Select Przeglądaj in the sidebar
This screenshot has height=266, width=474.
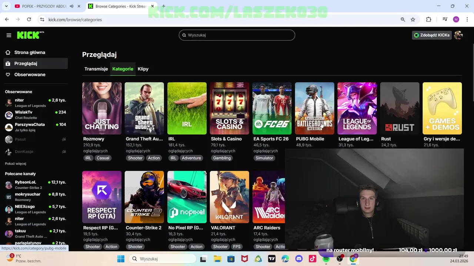[36, 64]
